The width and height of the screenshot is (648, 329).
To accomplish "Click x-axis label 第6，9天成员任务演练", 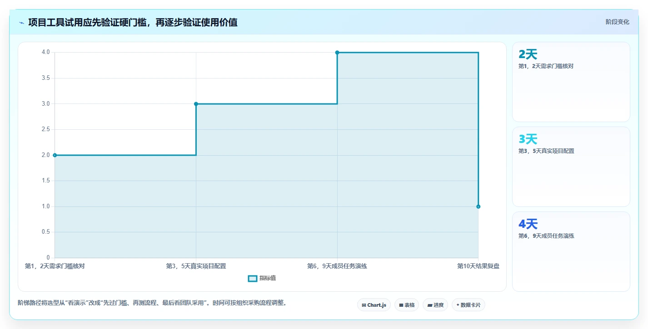I will [x=337, y=266].
